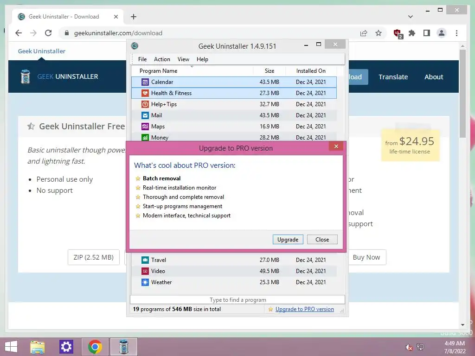Click the Mail envelope icon

coord(145,115)
